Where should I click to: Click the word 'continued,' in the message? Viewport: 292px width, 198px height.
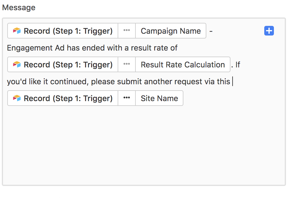point(69,82)
